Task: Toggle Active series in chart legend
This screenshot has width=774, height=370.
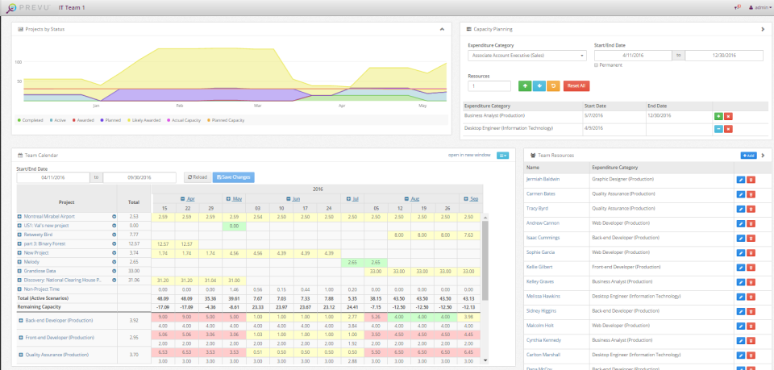Action: (x=58, y=120)
